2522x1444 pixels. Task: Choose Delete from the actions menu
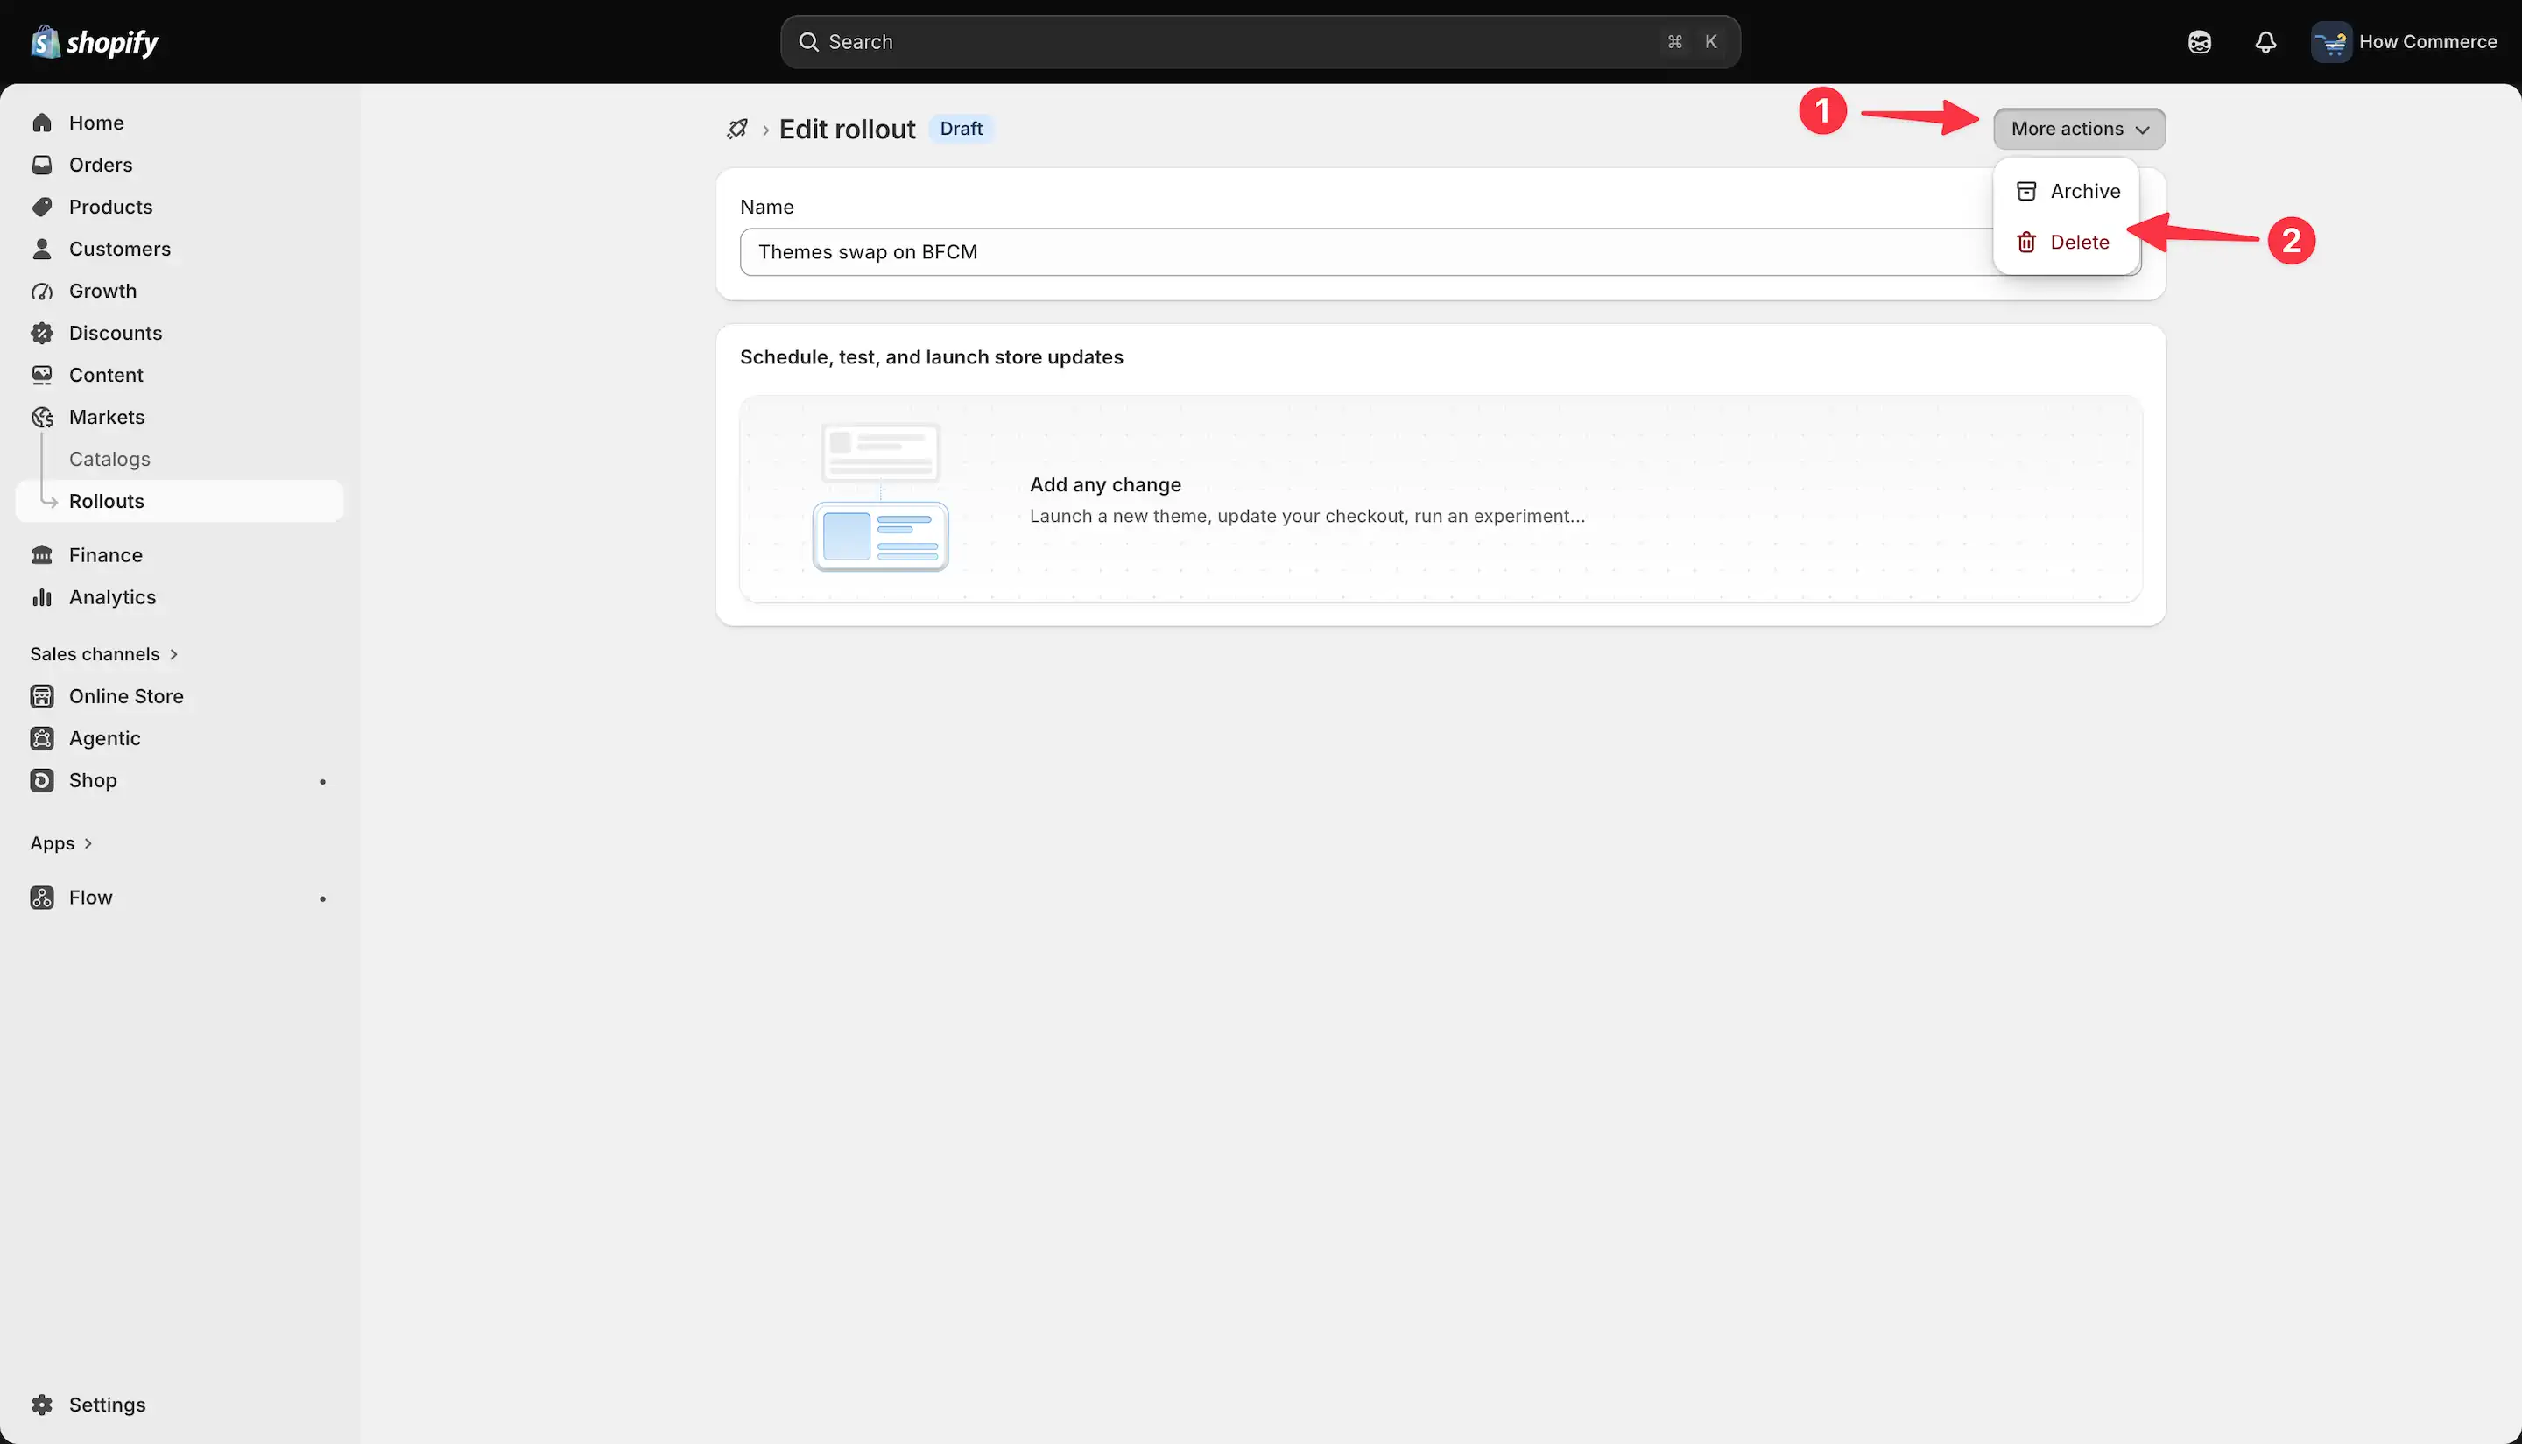(x=2066, y=242)
